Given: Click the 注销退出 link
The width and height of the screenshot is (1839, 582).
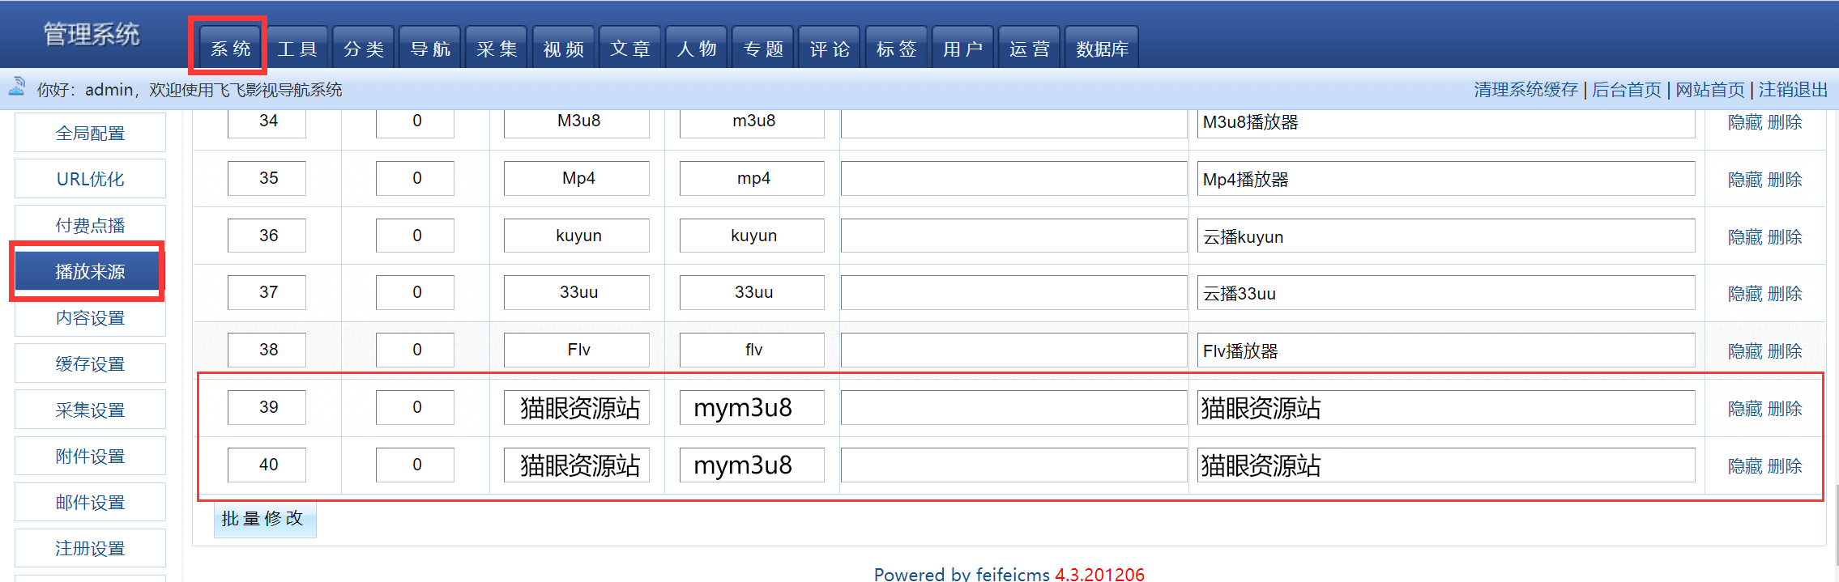Looking at the screenshot, I should 1793,90.
